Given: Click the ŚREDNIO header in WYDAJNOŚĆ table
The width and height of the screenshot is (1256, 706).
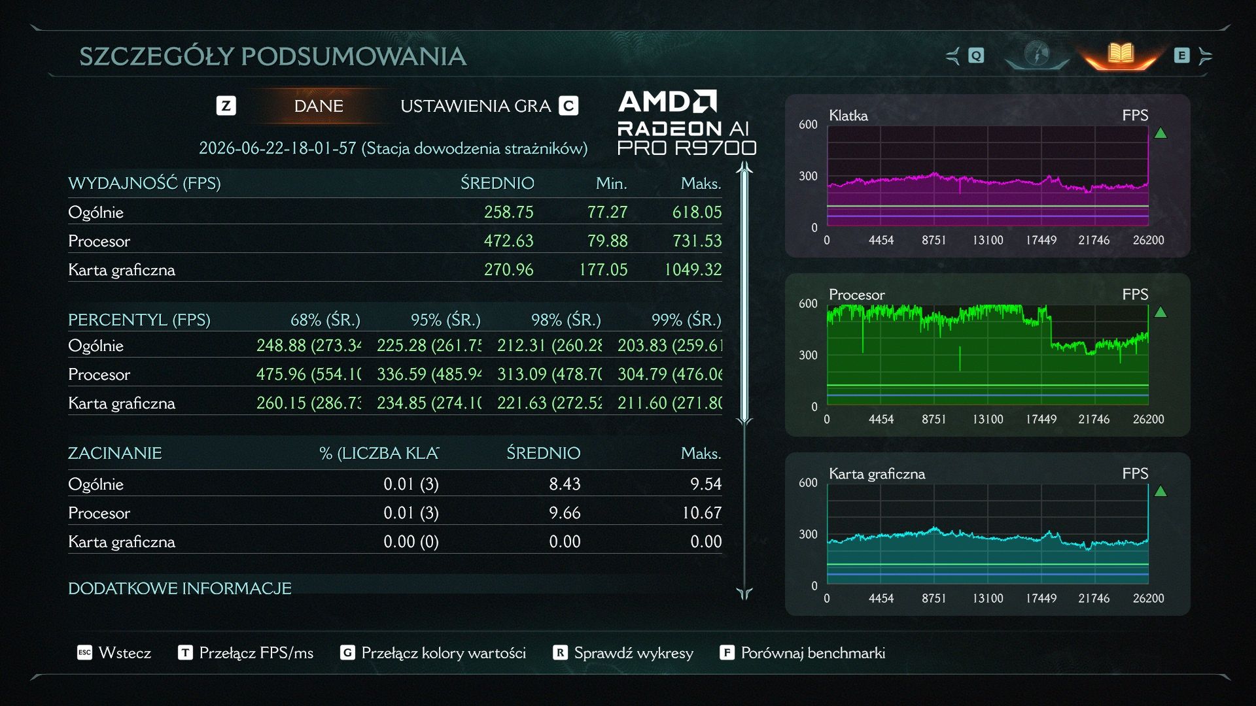Looking at the screenshot, I should [497, 183].
